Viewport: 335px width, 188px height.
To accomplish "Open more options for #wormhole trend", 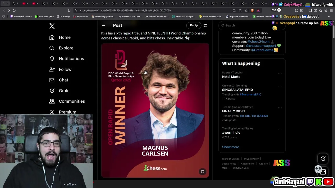I will (280, 129).
